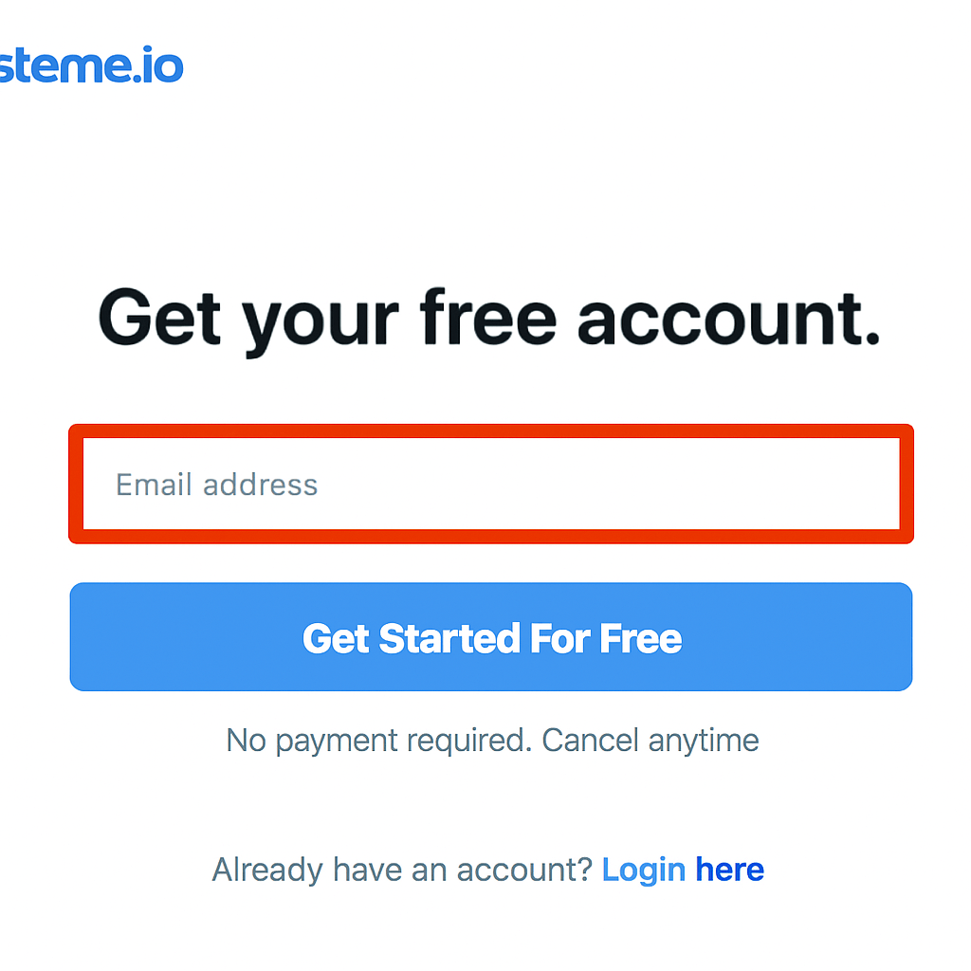Submit the form with Get Started For Free
971x971 pixels.
pyautogui.click(x=491, y=636)
